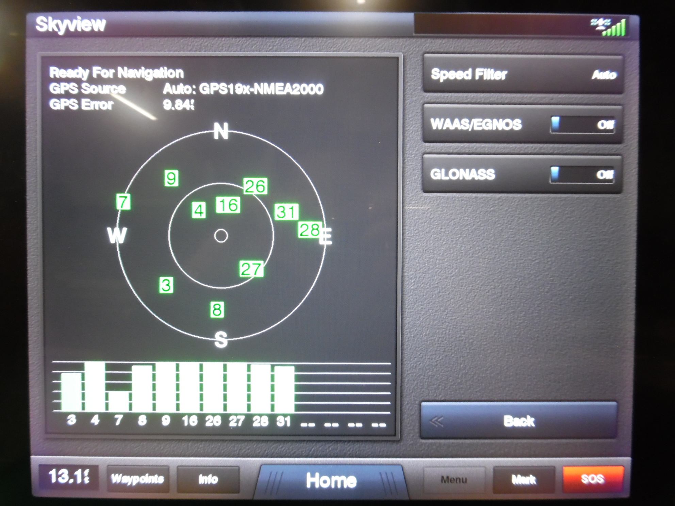The width and height of the screenshot is (675, 506).
Task: Click signal bar for satellite 7
Action: click(118, 402)
